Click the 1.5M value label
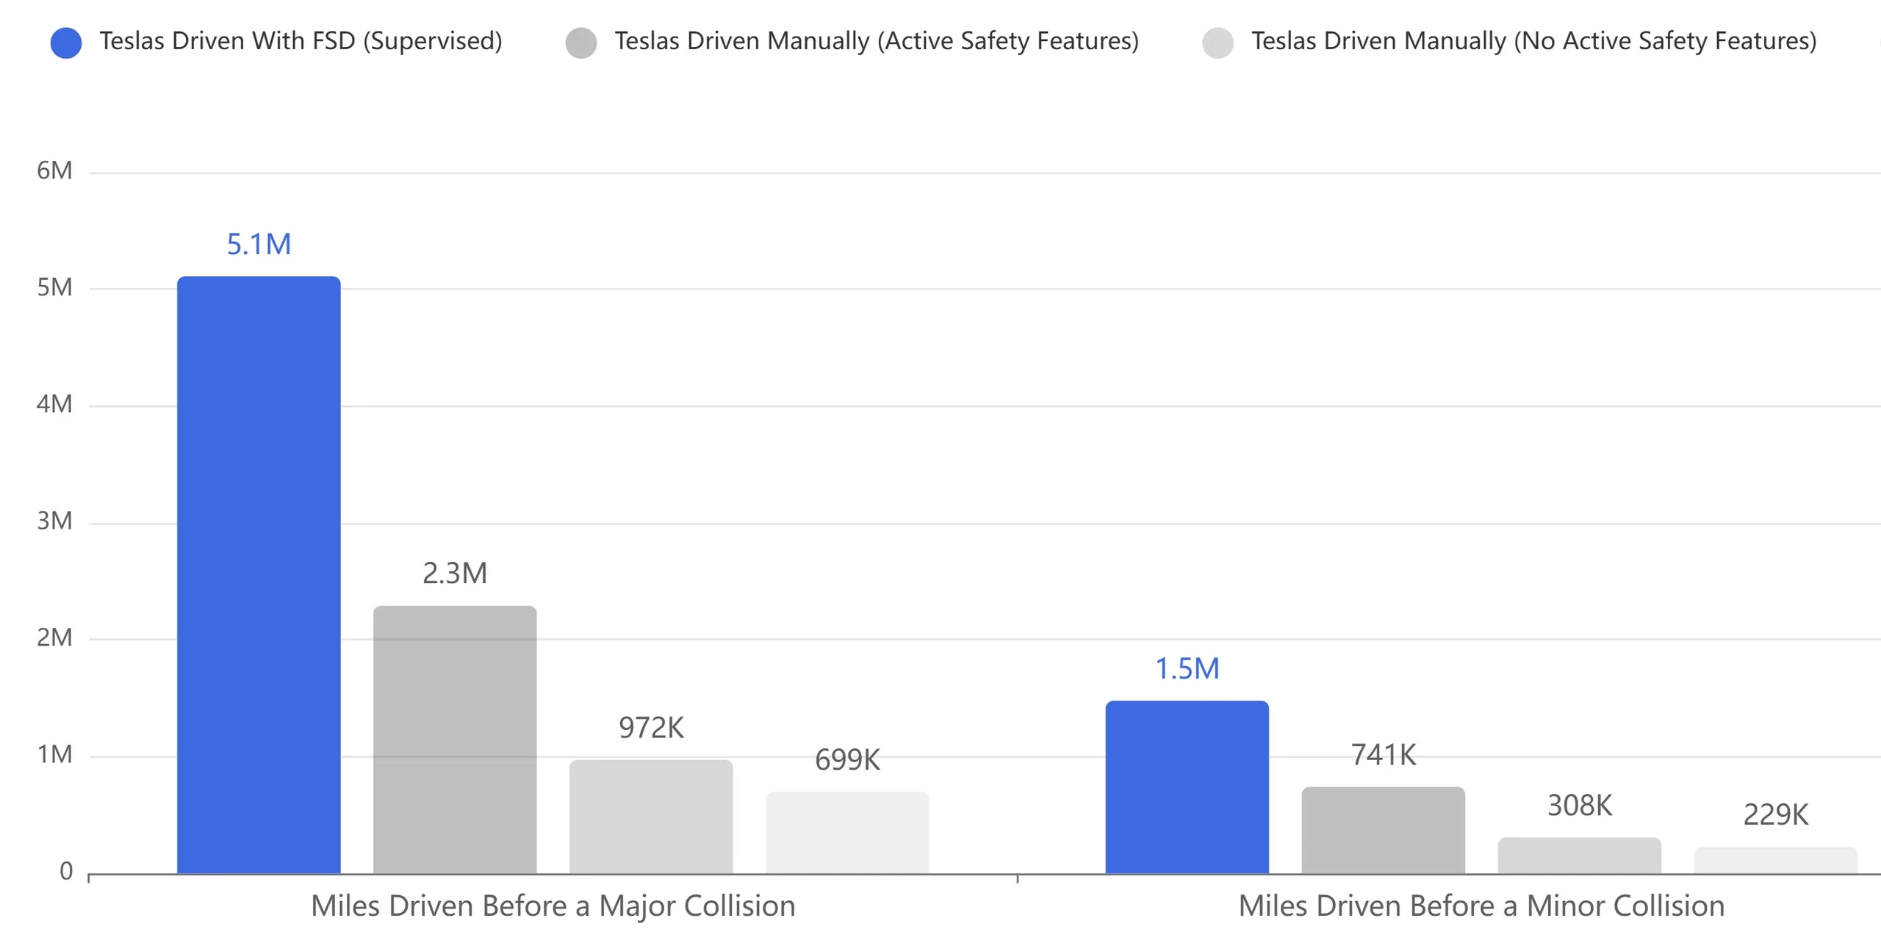Image resolution: width=1881 pixels, height=940 pixels. (x=1187, y=668)
